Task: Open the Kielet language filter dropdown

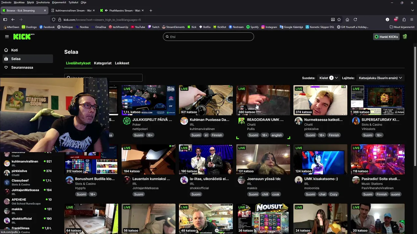Action: pyautogui.click(x=328, y=78)
